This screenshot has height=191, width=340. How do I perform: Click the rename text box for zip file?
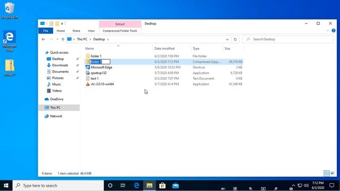pos(100,62)
